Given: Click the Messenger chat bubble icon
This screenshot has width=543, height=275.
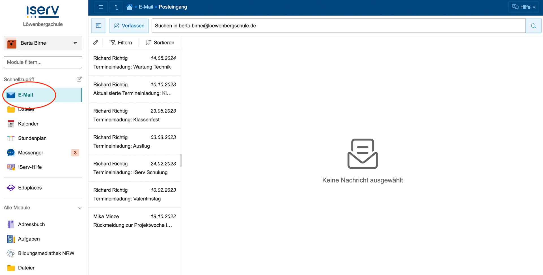Looking at the screenshot, I should coord(11,153).
